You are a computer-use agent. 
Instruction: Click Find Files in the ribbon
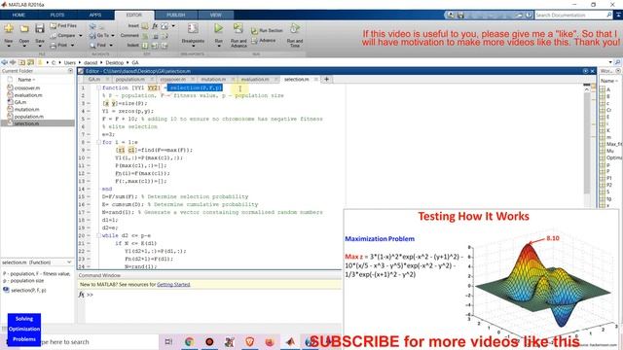(x=63, y=26)
